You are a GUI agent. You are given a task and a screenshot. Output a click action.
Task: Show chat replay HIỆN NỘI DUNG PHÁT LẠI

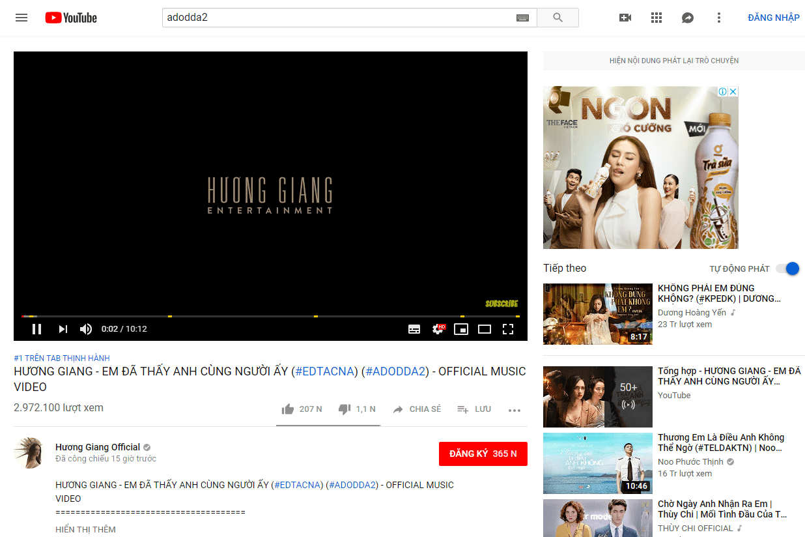(674, 61)
